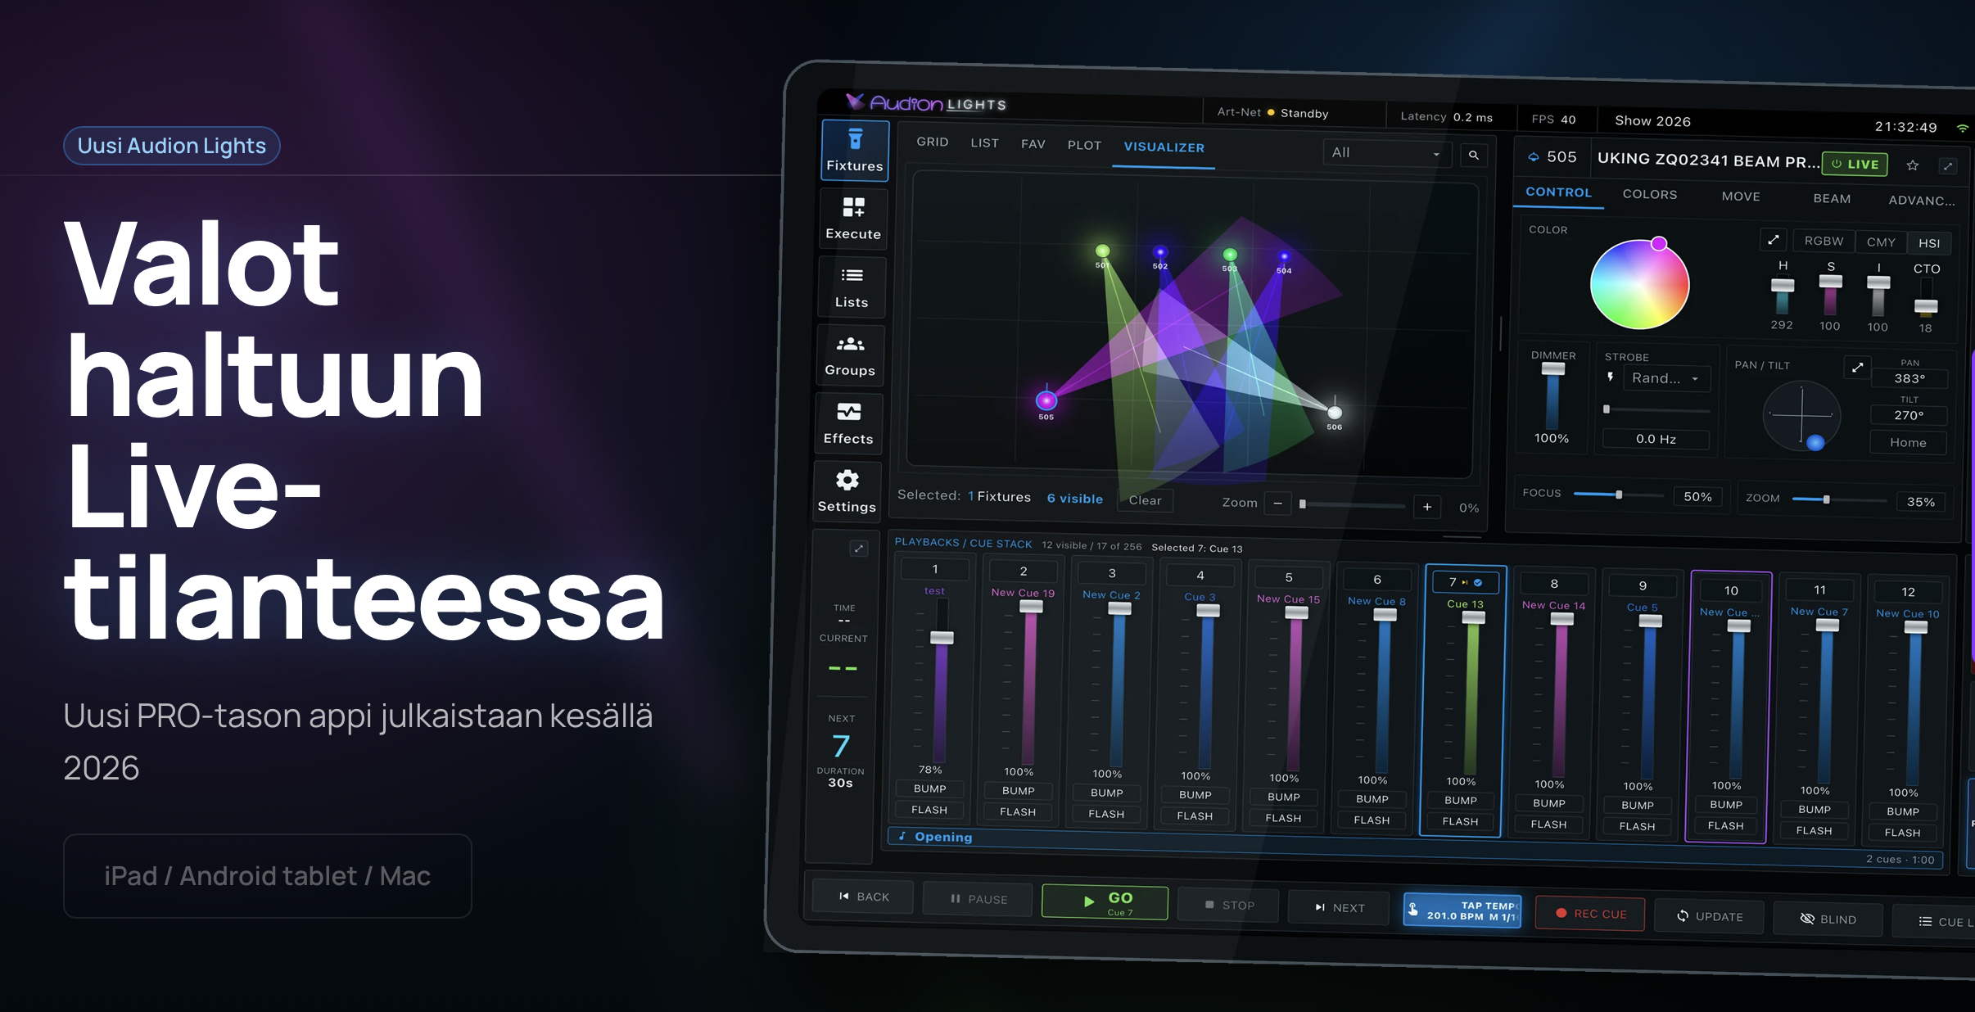
Task: Expand the fixture control panel icon
Action: click(x=1948, y=166)
